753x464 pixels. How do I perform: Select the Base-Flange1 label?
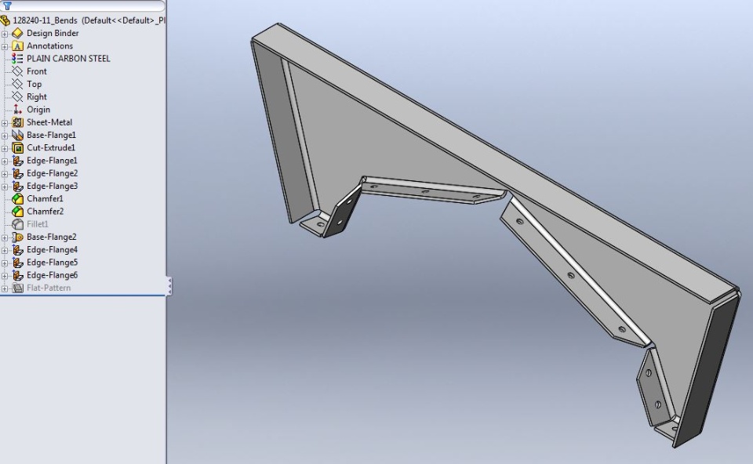52,136
